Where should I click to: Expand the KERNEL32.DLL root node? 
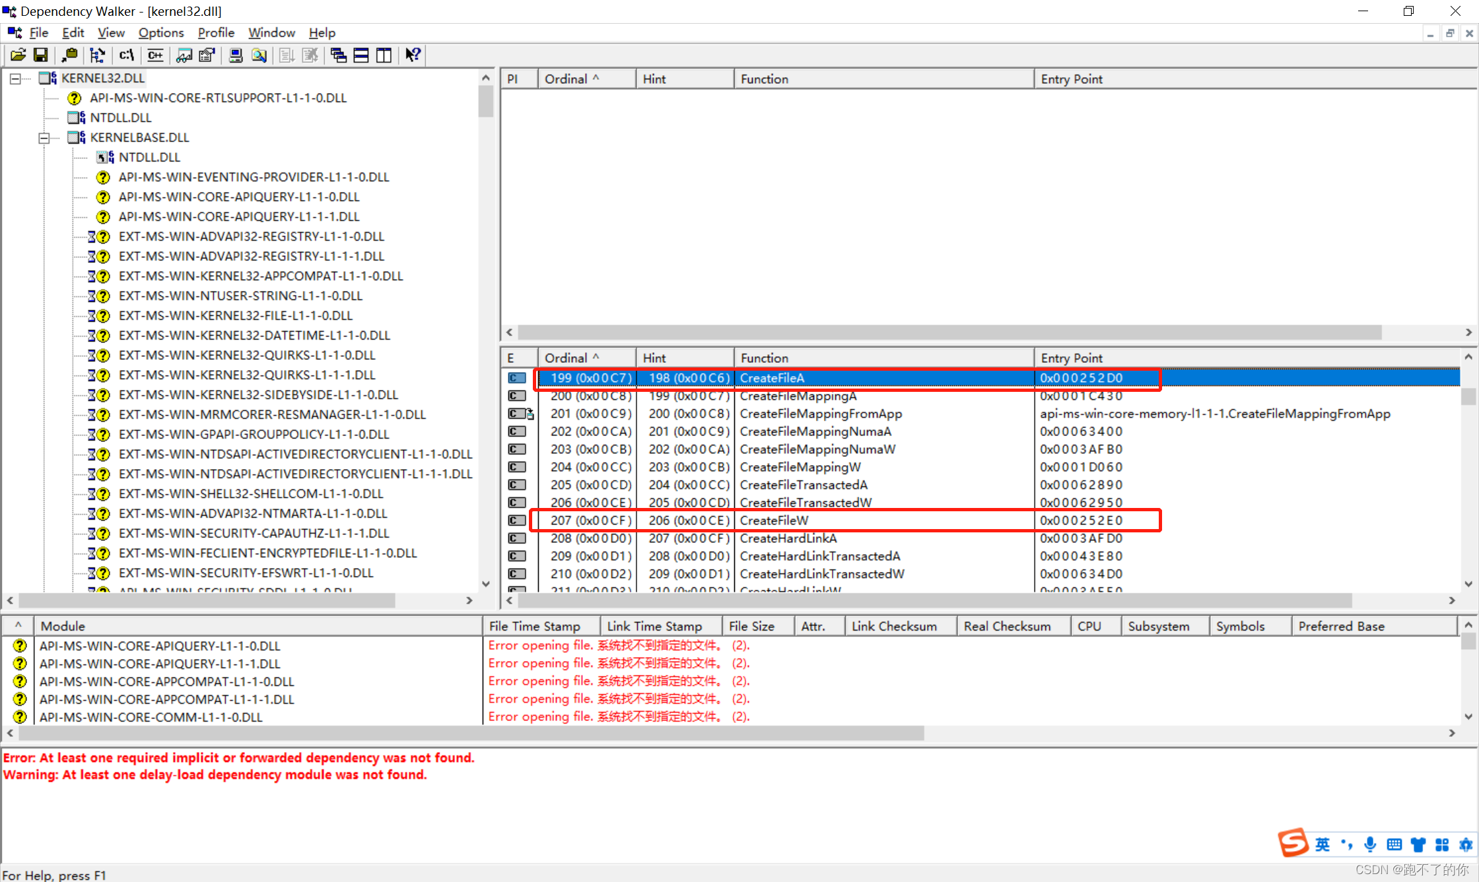[x=14, y=79]
